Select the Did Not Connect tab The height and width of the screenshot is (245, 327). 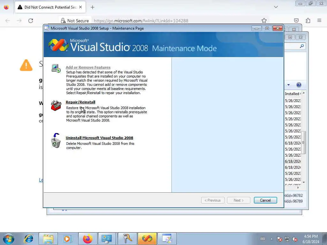[x=50, y=7]
